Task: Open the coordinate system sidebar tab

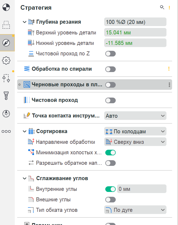Action: pyautogui.click(x=6, y=7)
